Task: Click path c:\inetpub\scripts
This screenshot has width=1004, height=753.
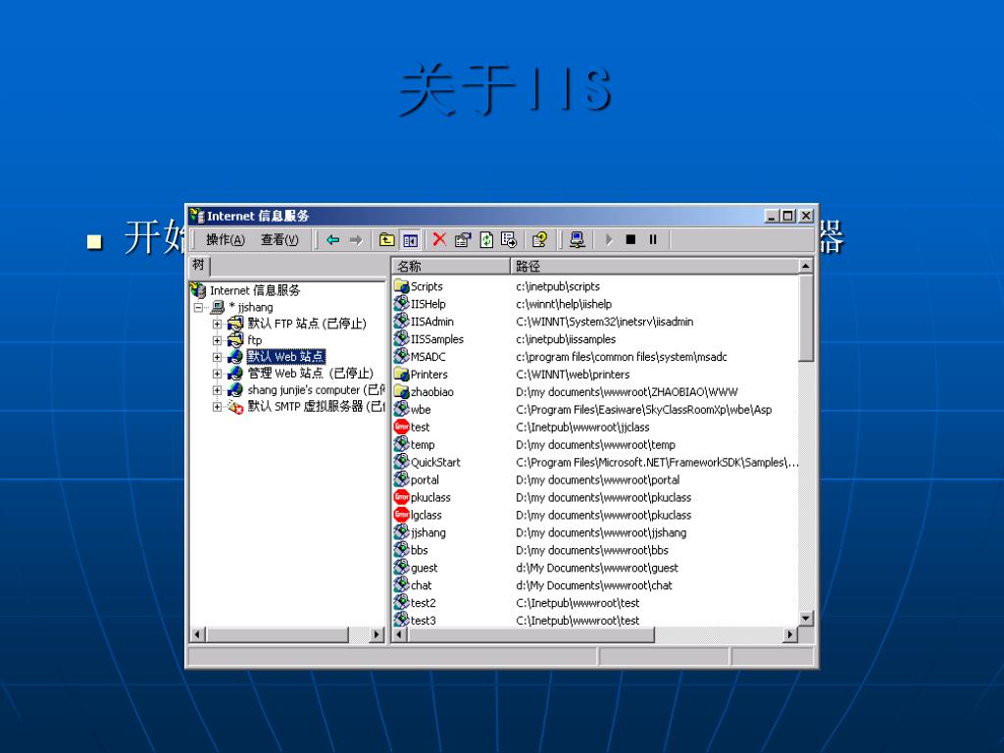Action: (558, 286)
